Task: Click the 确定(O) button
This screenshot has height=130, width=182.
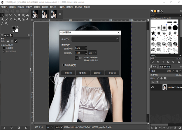Action: 97,73
